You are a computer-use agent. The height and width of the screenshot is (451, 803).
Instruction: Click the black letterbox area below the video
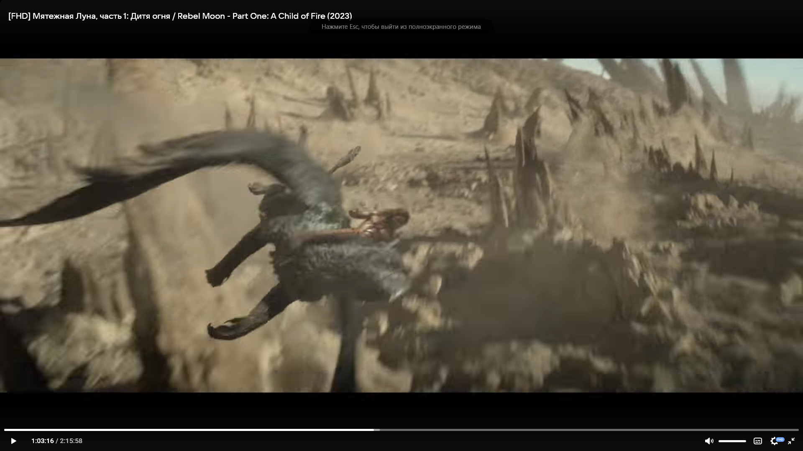click(401, 407)
